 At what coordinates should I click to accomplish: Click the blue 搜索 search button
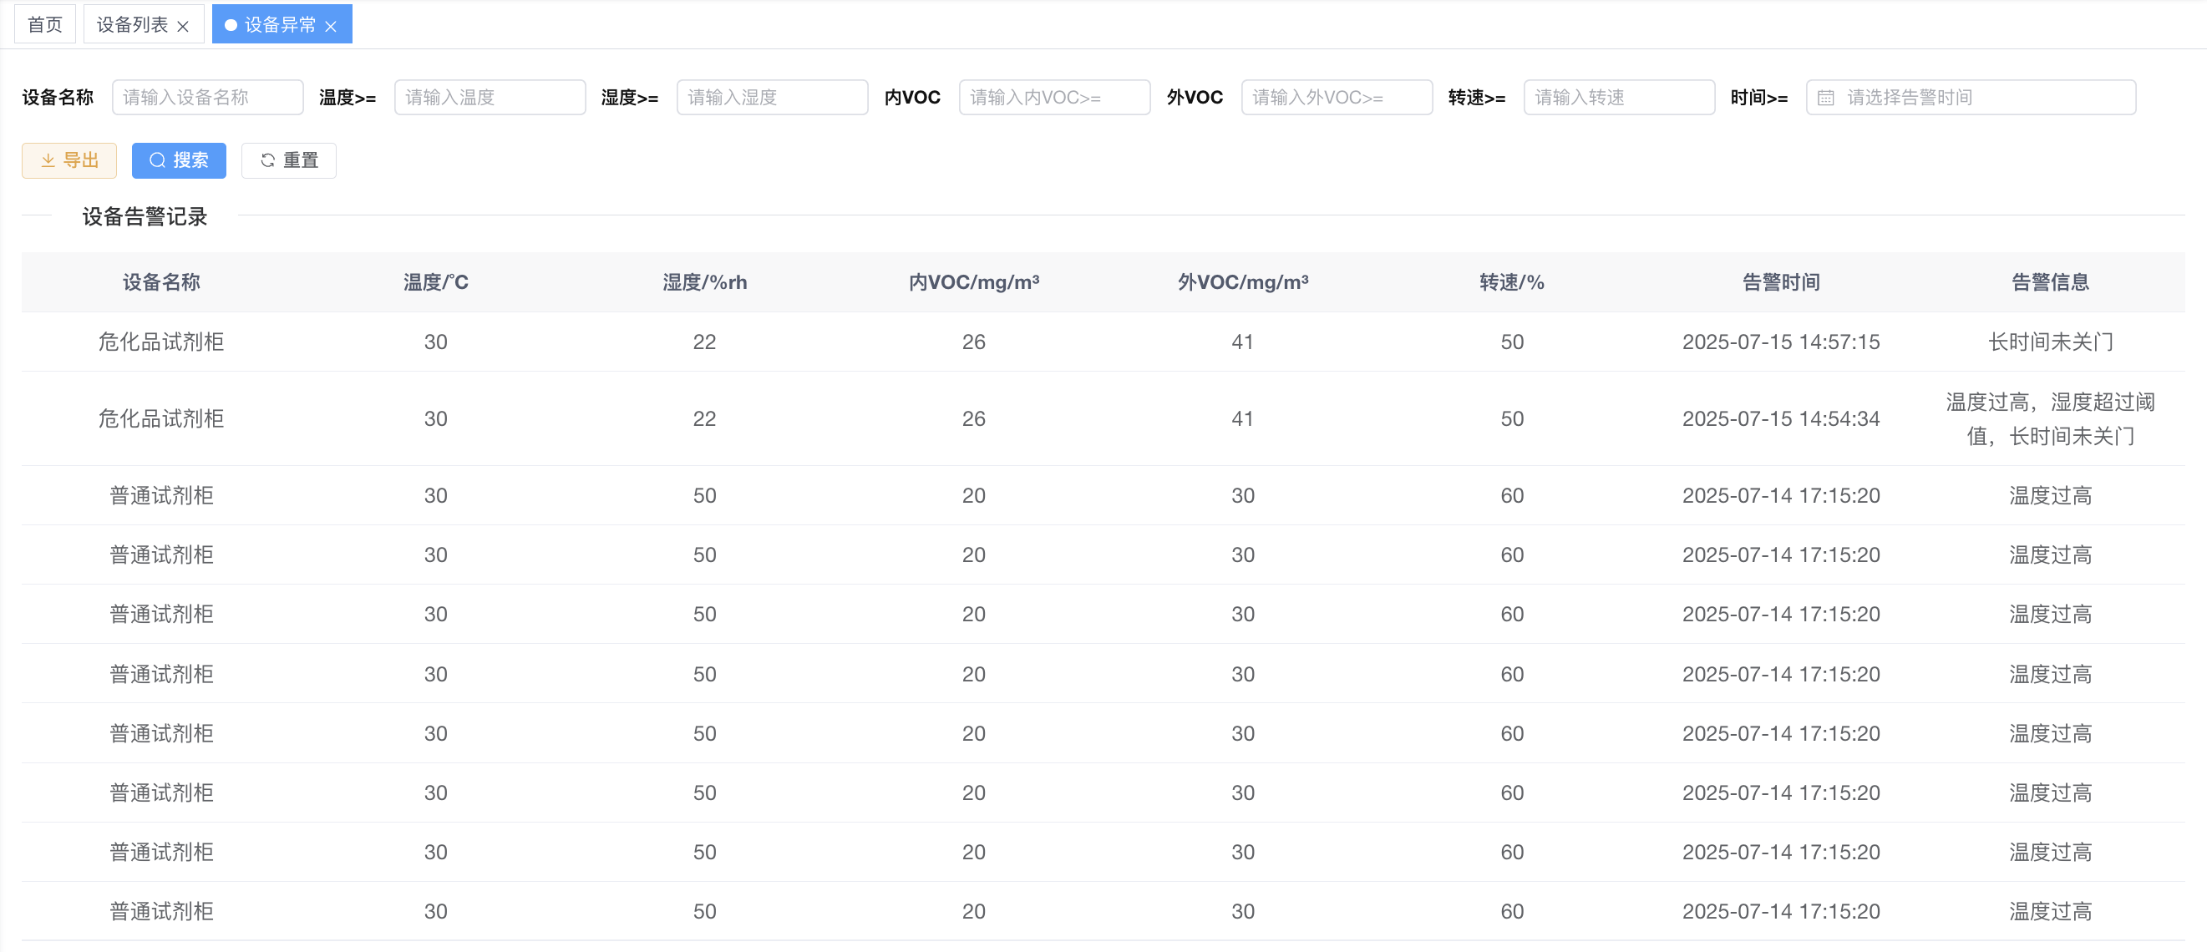click(179, 160)
